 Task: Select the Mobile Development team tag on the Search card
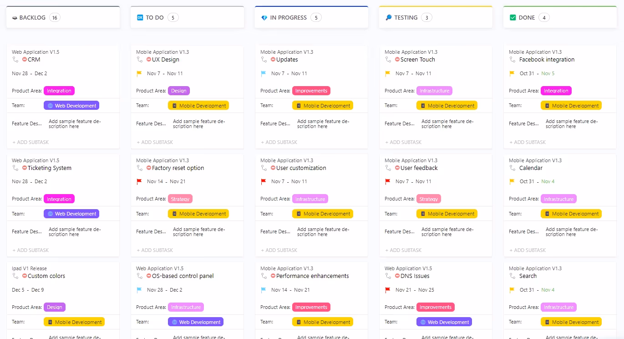click(571, 322)
